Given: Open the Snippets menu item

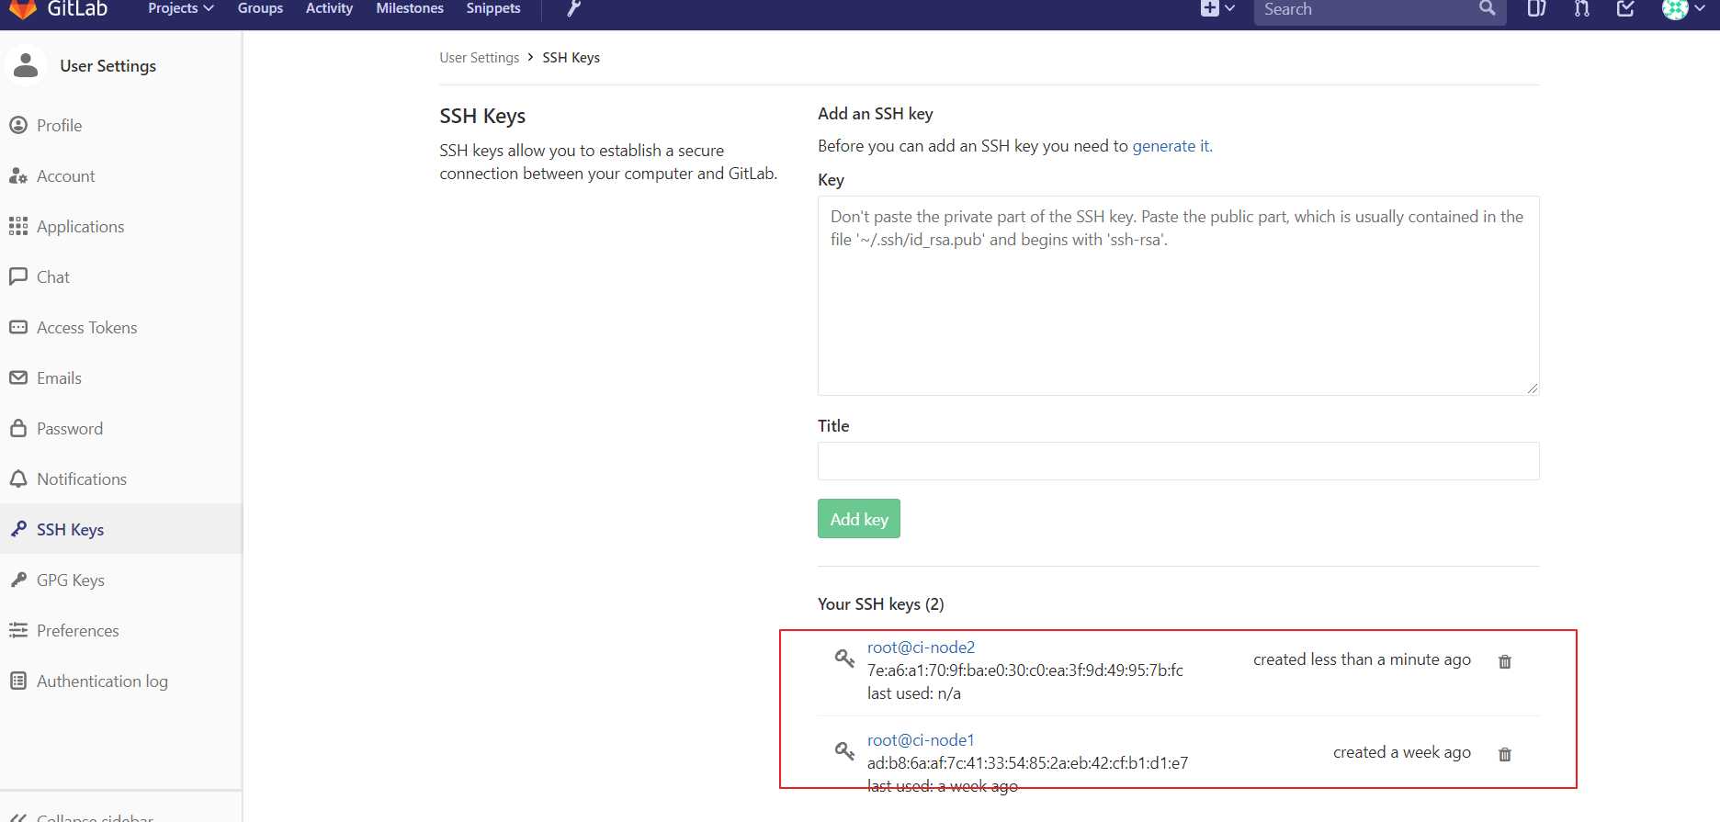Looking at the screenshot, I should (x=493, y=8).
